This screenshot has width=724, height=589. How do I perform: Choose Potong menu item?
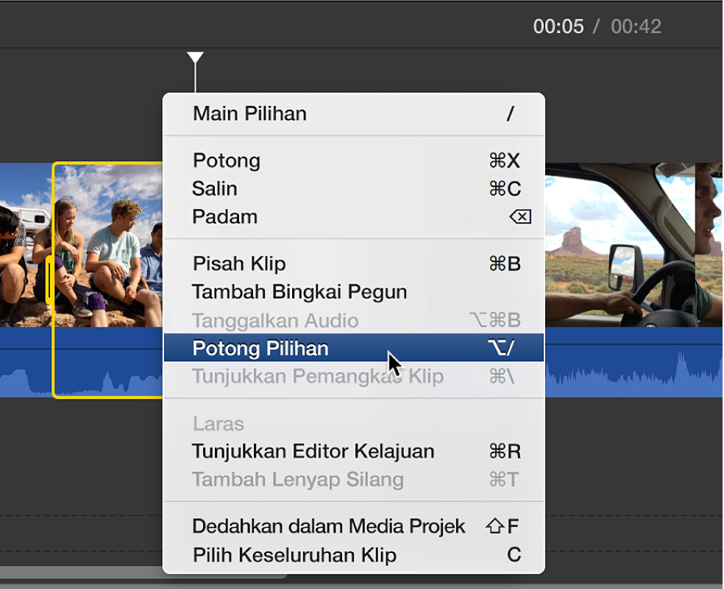tap(227, 160)
